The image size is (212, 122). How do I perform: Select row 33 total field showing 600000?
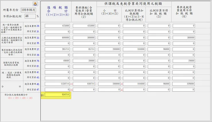click(x=57, y=38)
